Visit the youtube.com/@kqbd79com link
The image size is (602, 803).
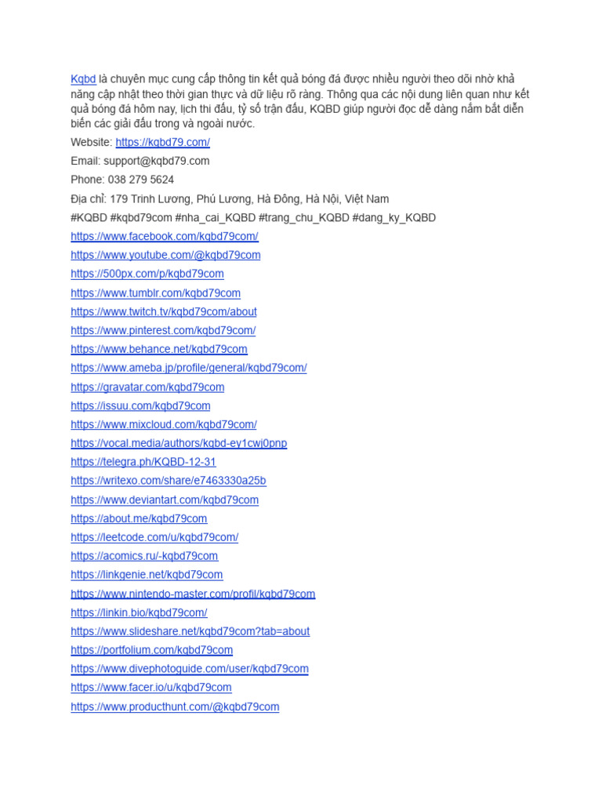[165, 255]
